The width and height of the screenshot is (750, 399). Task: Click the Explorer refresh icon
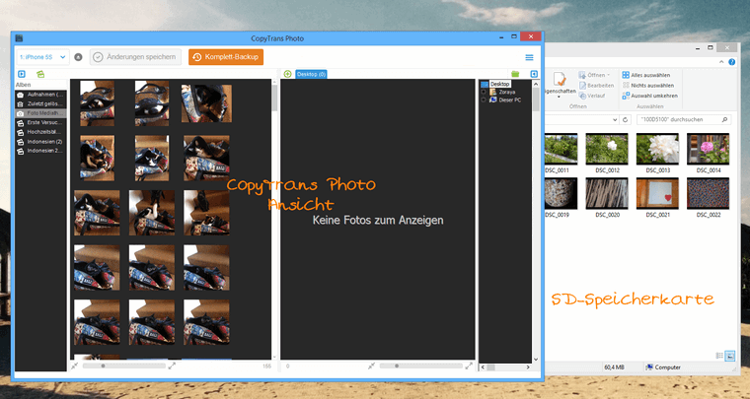625,120
